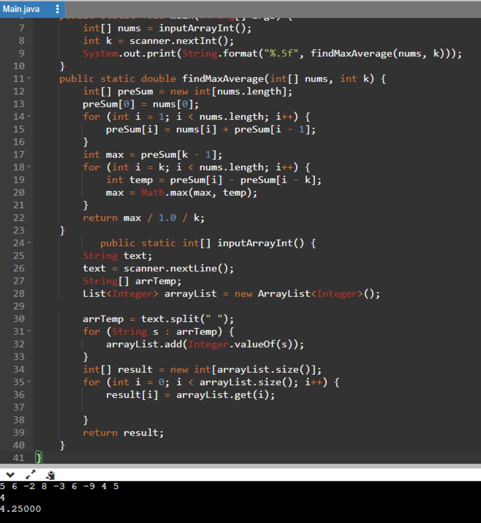Fold the inputArrayInt method at line 24
Screen dimensions: 481x523
pos(29,243)
